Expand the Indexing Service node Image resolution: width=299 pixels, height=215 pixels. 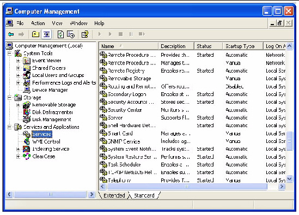click(x=18, y=149)
